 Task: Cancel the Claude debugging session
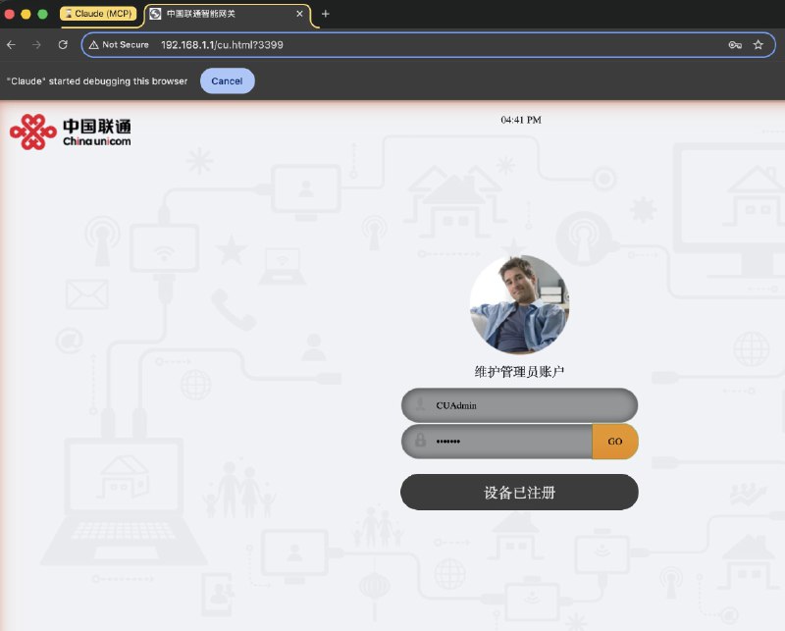tap(227, 81)
